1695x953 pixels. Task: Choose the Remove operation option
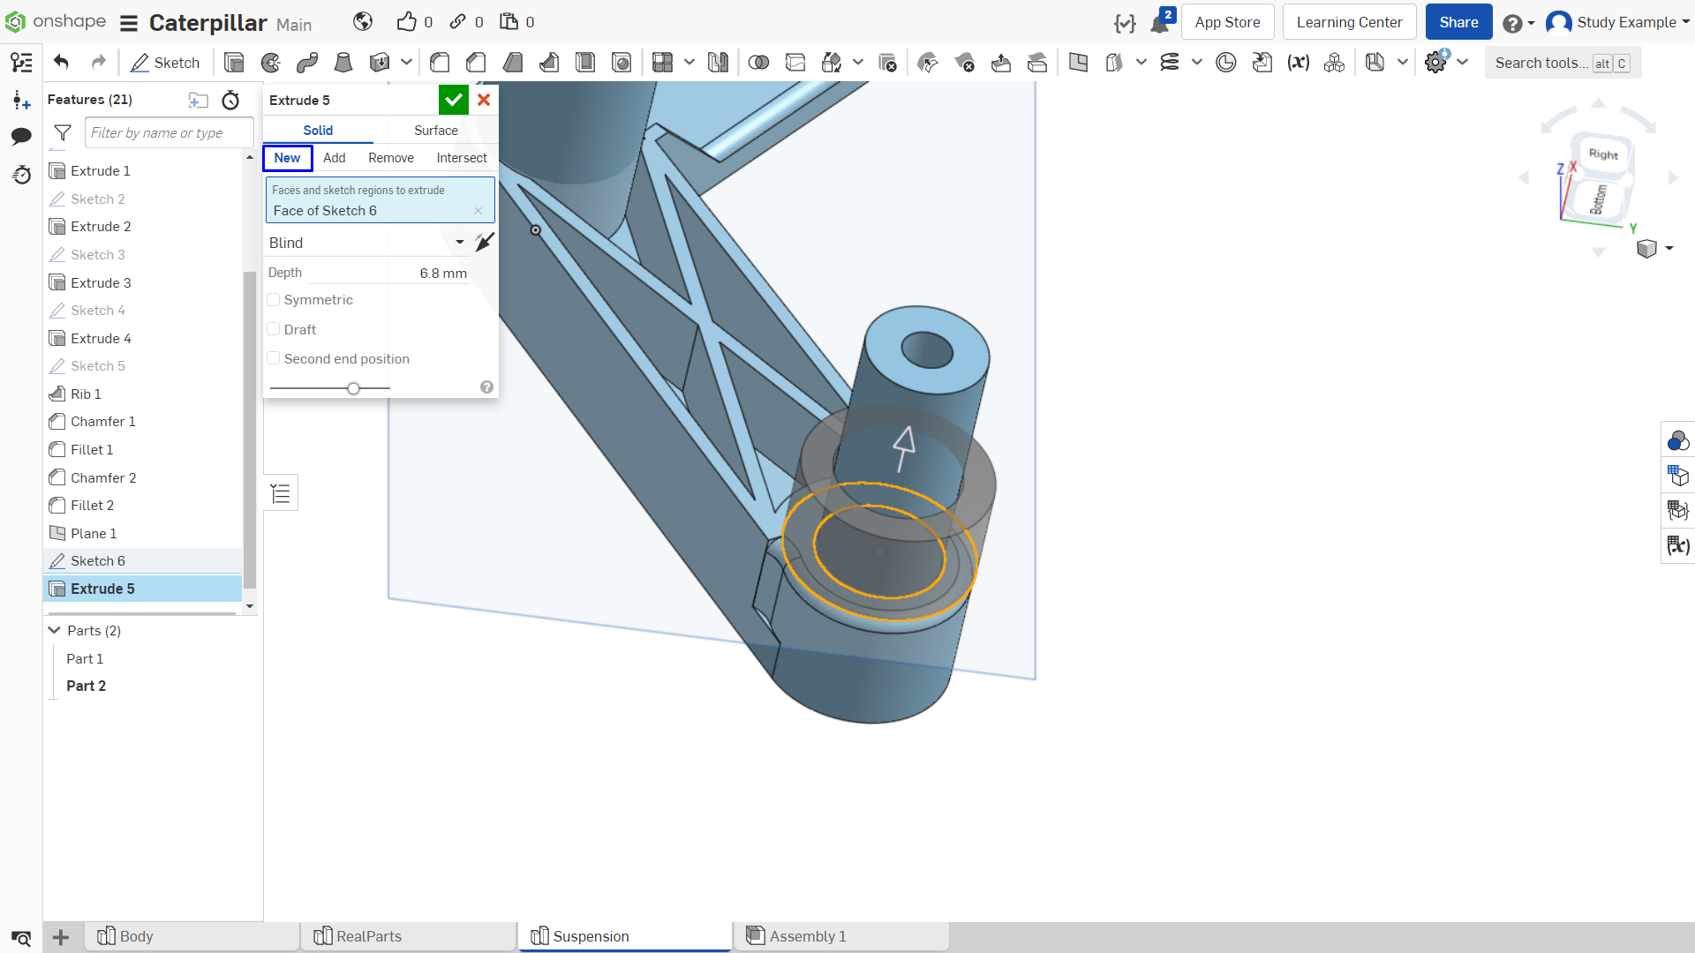pyautogui.click(x=391, y=158)
